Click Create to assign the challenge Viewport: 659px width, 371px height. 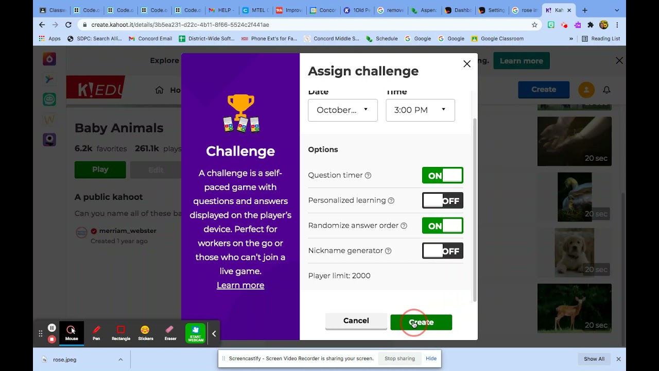(x=421, y=322)
